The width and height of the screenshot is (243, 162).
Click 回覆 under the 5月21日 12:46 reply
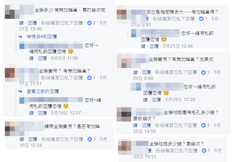tap(154, 46)
